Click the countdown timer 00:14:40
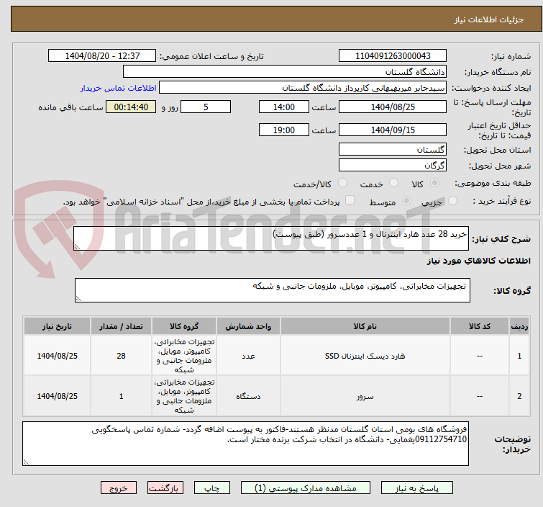 (131, 107)
